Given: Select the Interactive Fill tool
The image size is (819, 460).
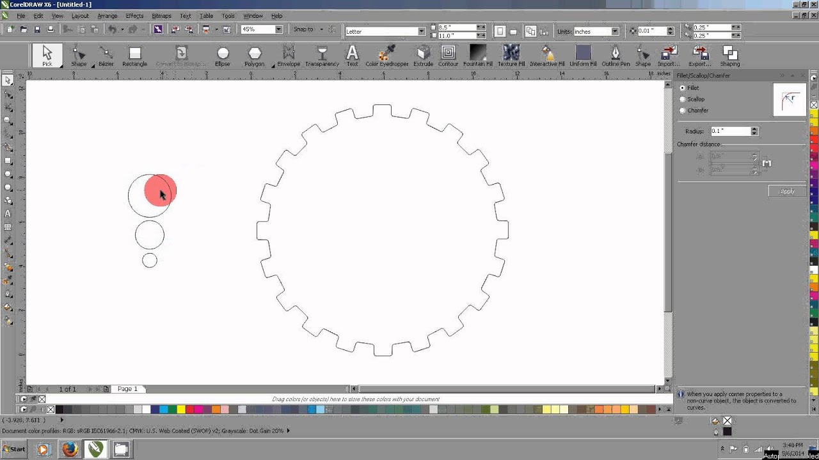Looking at the screenshot, I should pos(547,56).
